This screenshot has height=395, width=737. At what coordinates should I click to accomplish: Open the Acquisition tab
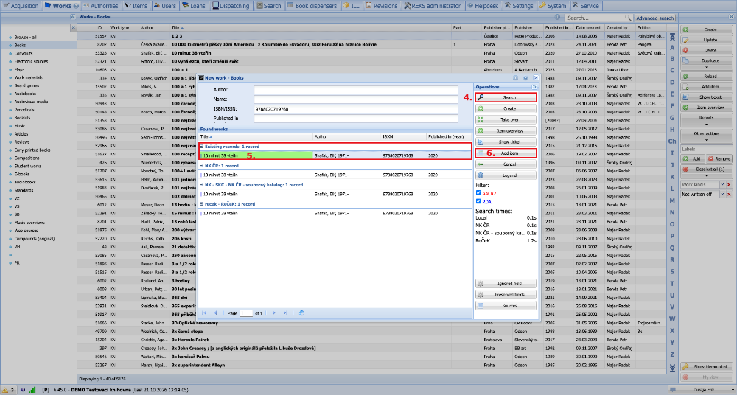[21, 6]
